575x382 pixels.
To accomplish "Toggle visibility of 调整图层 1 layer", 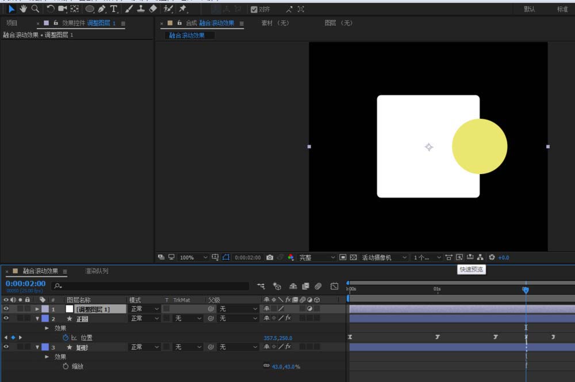I will click(6, 308).
